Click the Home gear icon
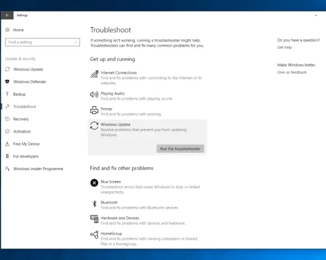 7,30
